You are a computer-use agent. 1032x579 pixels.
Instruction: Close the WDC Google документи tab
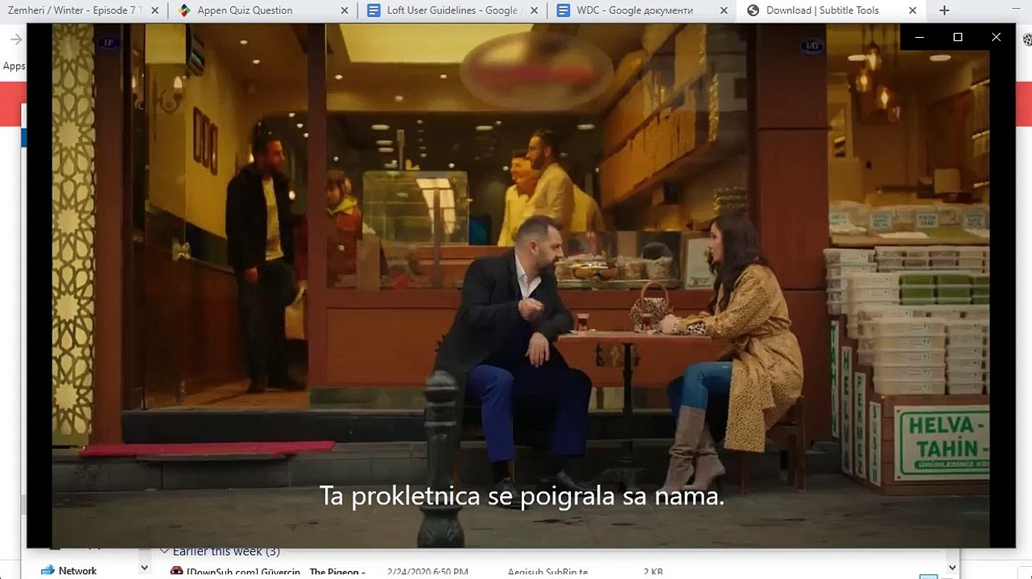[723, 10]
